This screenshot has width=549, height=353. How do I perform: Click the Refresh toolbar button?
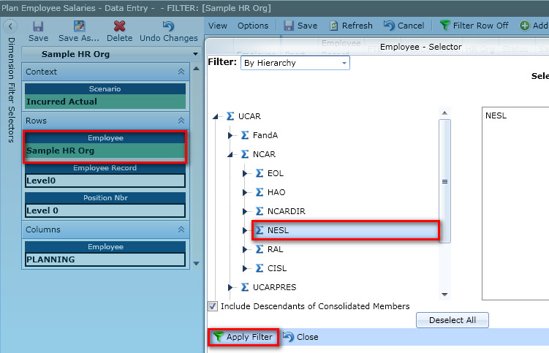[351, 26]
